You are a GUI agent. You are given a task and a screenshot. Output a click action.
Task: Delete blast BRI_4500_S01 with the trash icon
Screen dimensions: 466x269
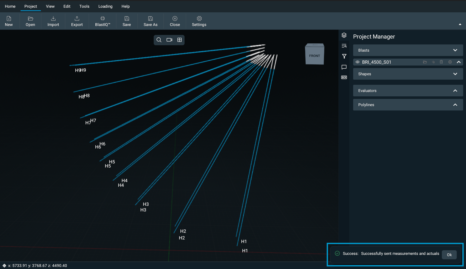point(441,62)
